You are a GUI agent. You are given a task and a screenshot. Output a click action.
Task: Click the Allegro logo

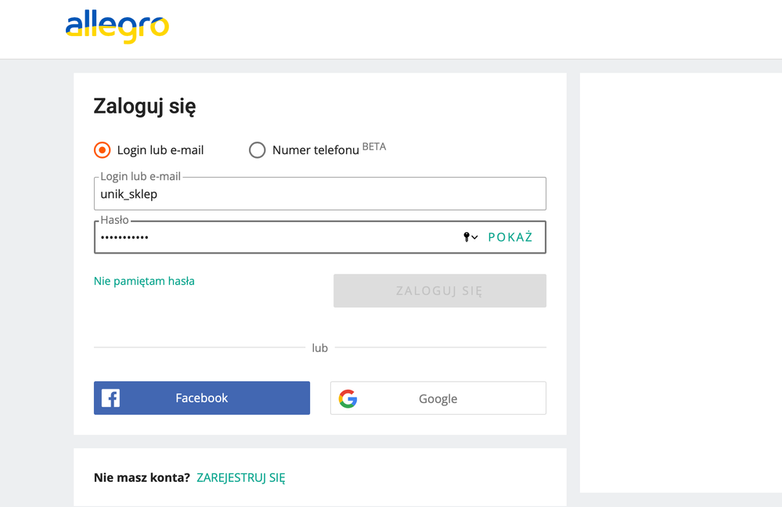(117, 27)
